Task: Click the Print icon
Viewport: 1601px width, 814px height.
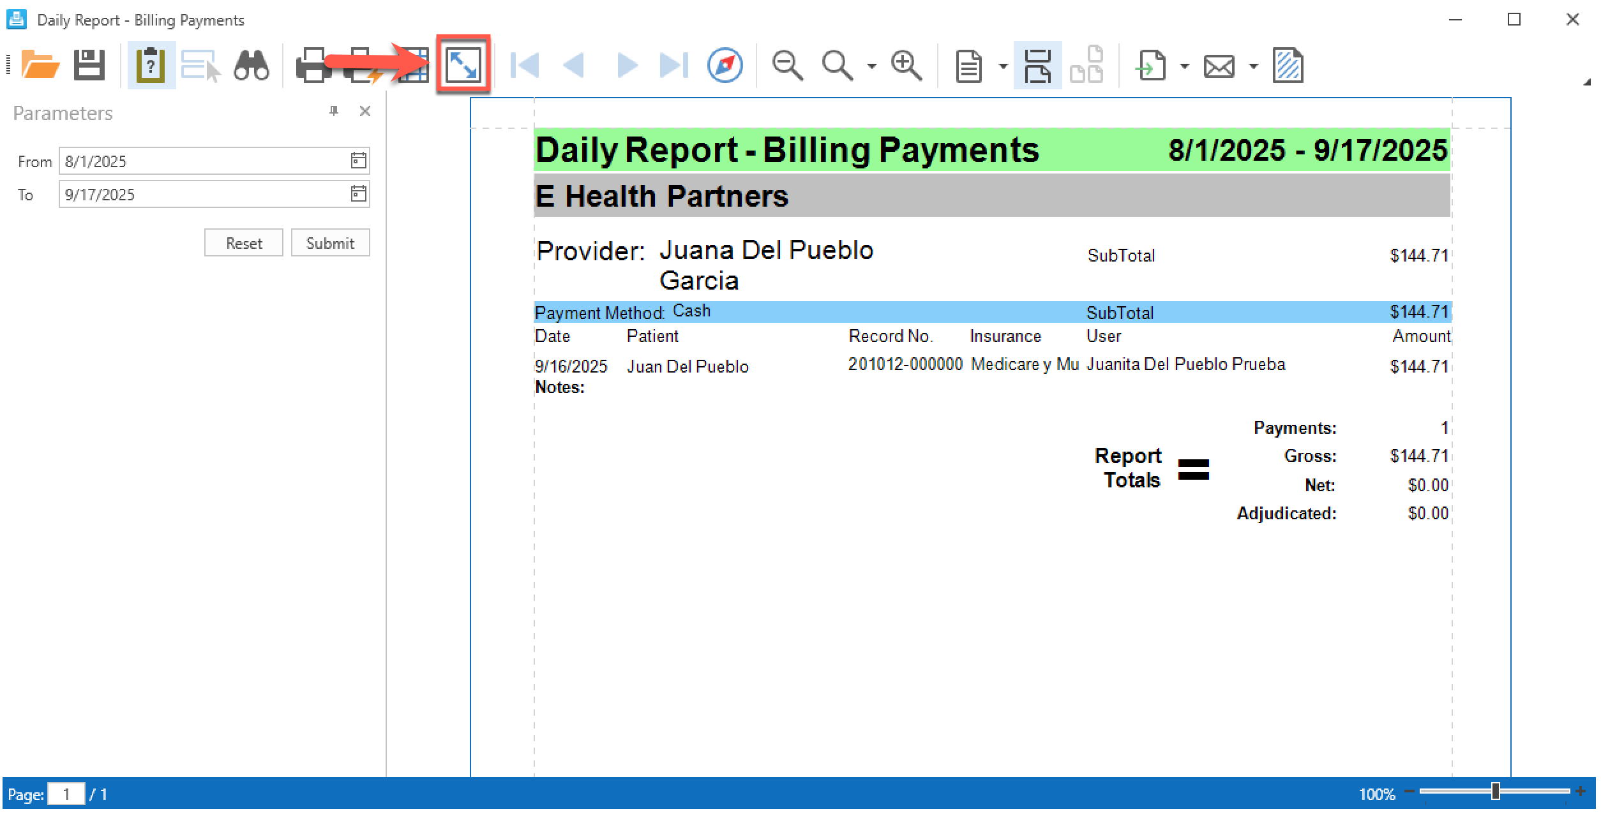Action: [x=313, y=65]
